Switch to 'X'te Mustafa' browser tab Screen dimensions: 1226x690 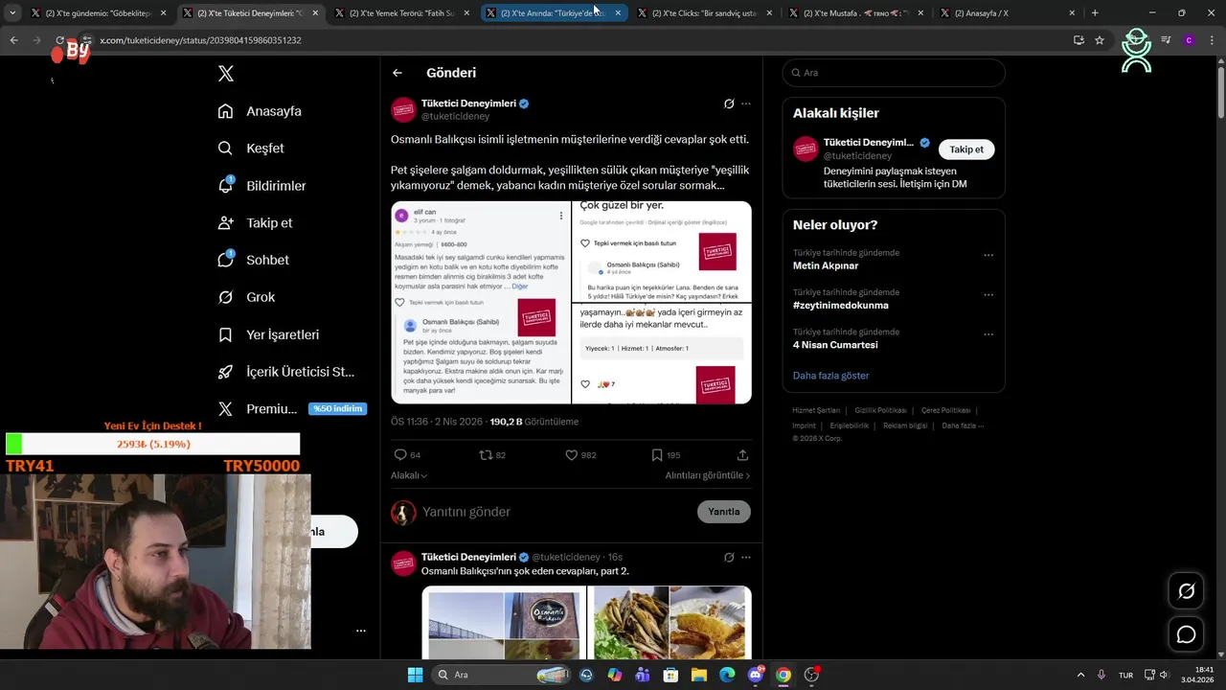(857, 13)
